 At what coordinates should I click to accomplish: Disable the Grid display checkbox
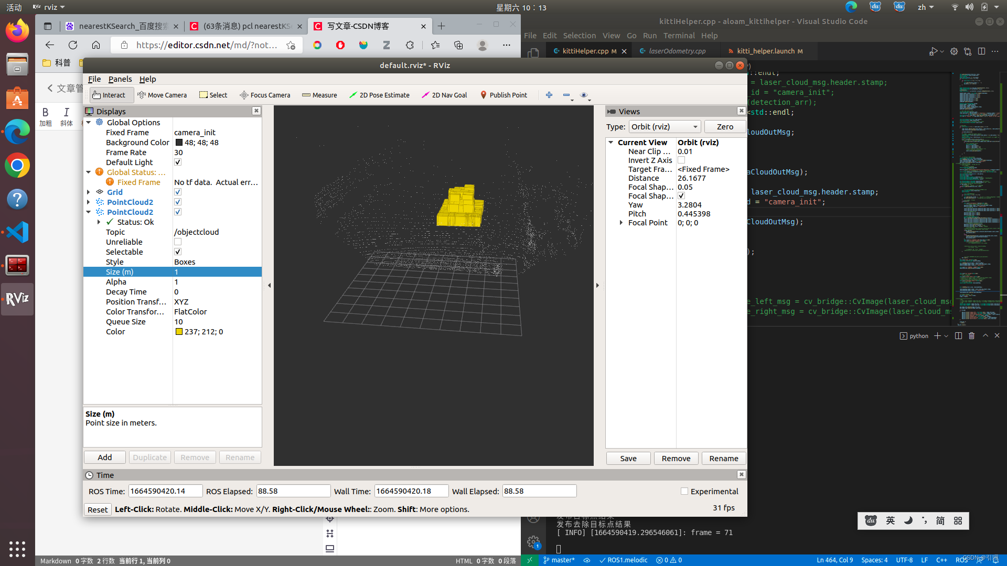click(x=178, y=192)
